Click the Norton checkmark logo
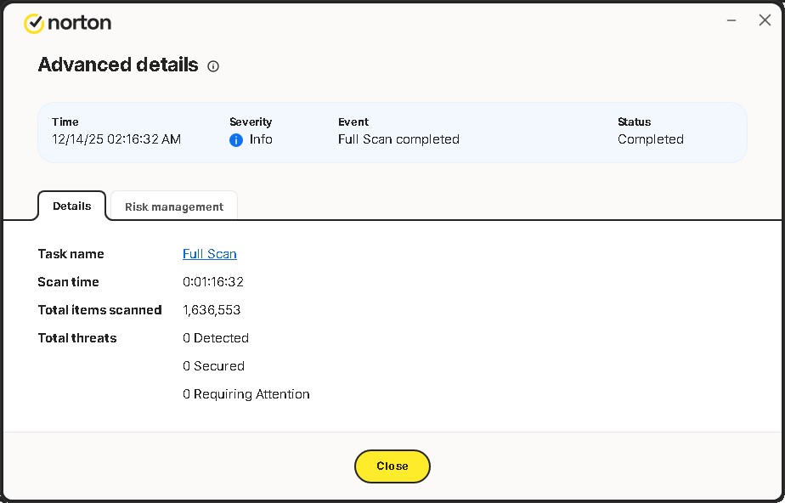 34,24
